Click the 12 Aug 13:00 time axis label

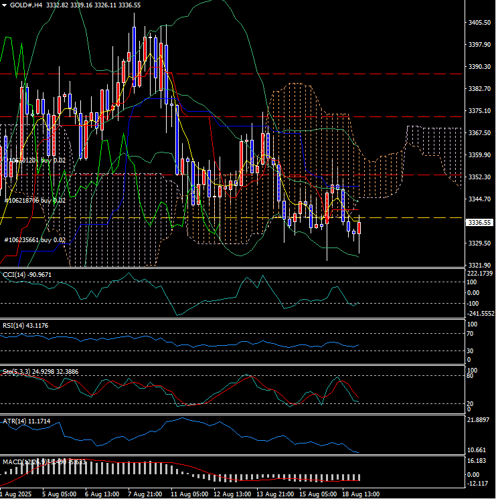pos(232,494)
